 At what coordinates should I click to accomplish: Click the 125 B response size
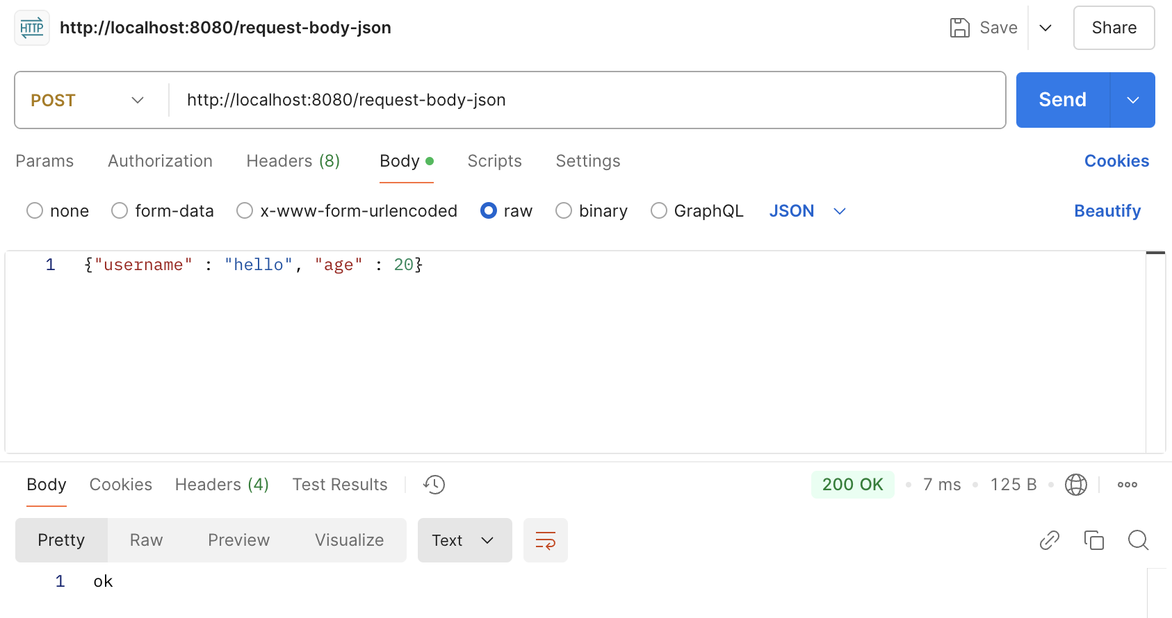pos(1014,485)
